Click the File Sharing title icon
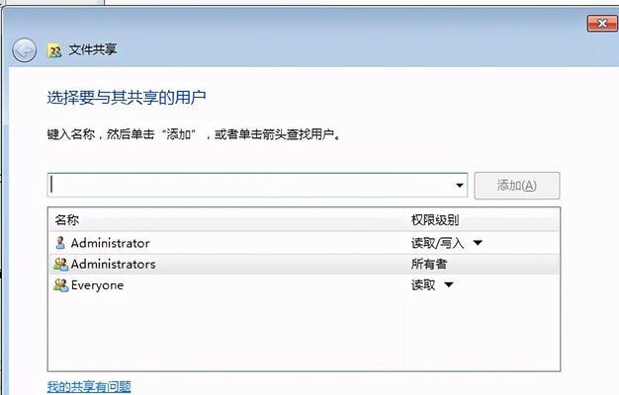The width and height of the screenshot is (619, 395). 54,50
